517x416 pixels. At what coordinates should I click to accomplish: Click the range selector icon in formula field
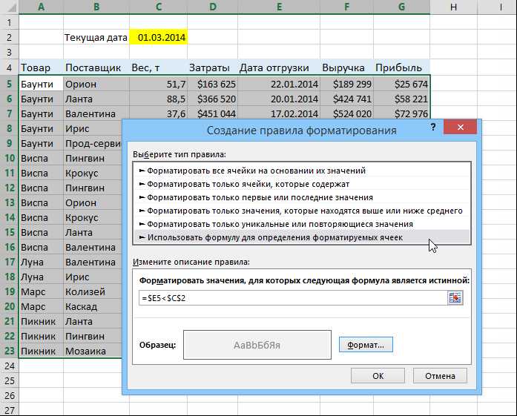[455, 297]
